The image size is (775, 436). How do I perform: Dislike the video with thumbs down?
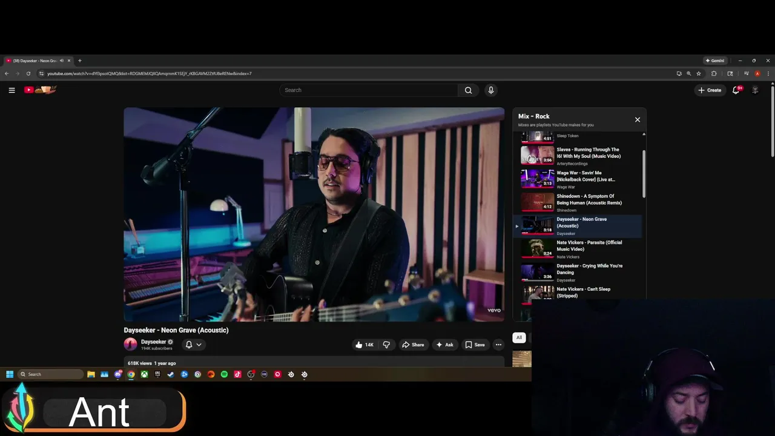(386, 345)
